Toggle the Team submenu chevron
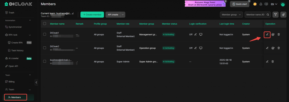This screenshot has width=289, height=102. pos(30,90)
